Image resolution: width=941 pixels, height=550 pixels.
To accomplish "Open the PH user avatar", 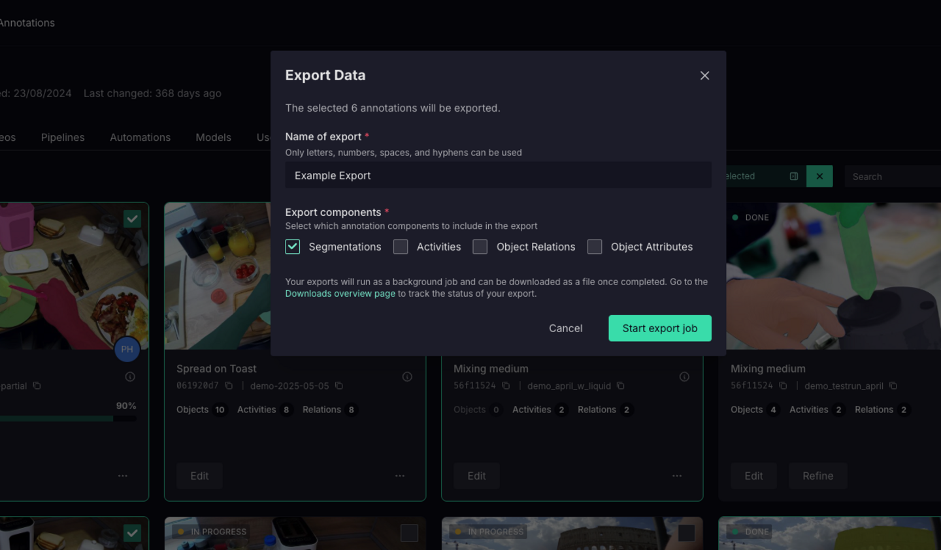I will [127, 349].
